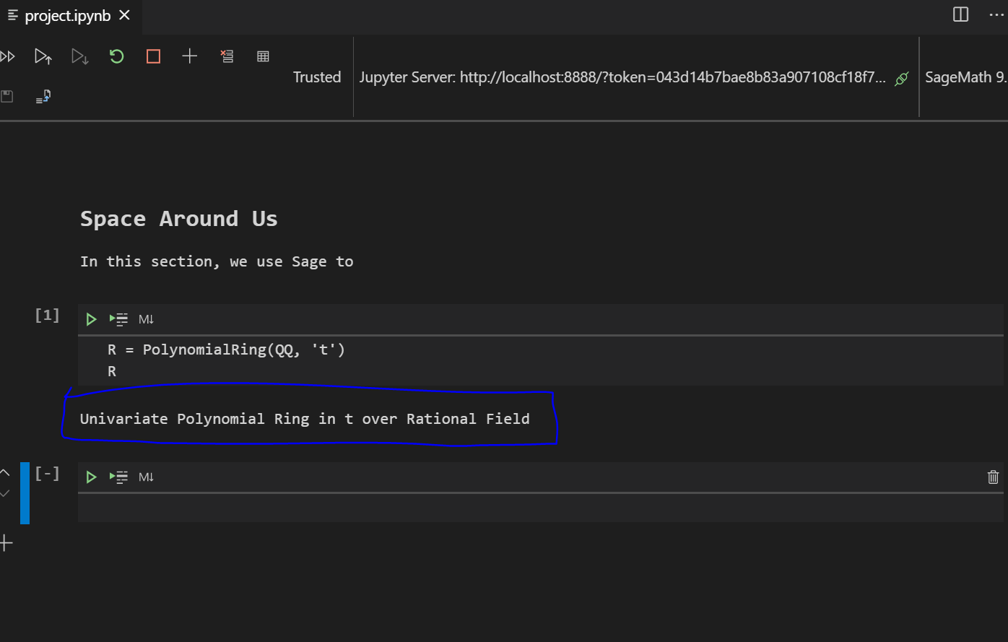
Task: Export the notebook via the export icon
Action: [43, 95]
